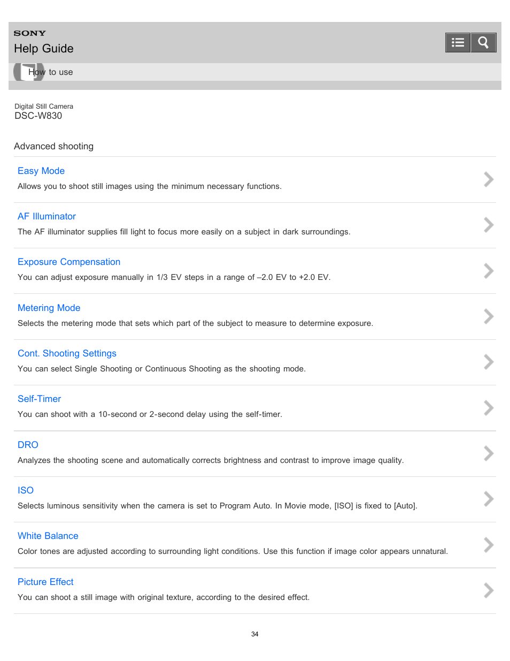The image size is (510, 661).
Task: Select the Self-Timer link
Action: point(39,399)
